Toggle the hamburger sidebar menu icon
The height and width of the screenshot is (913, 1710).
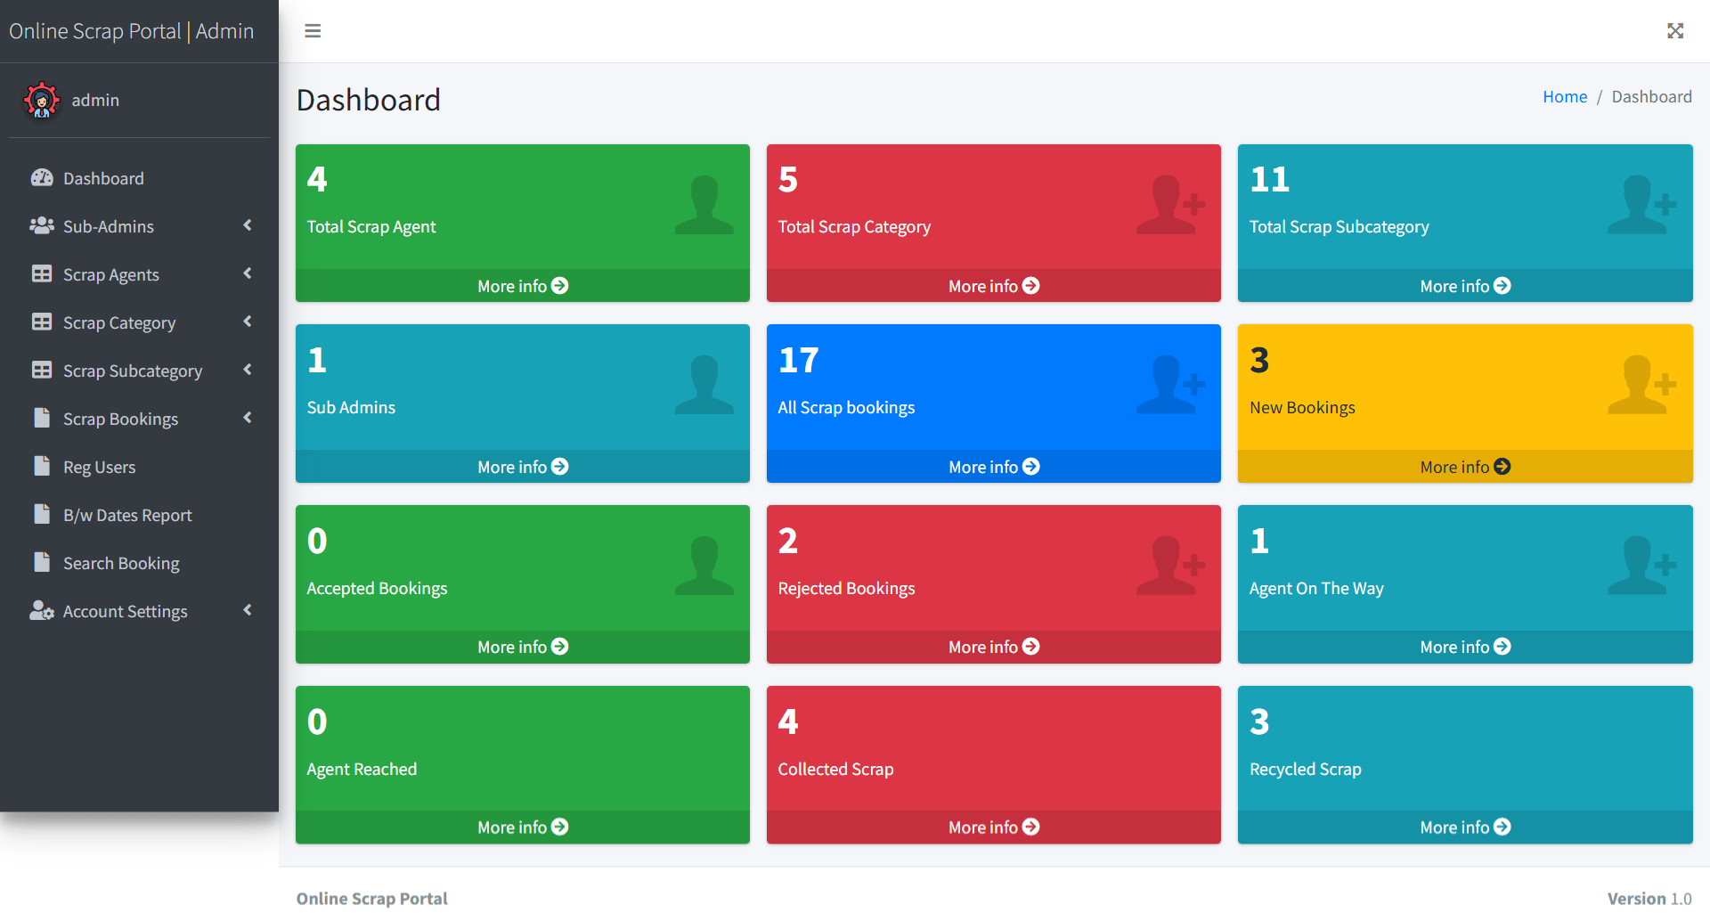313,31
